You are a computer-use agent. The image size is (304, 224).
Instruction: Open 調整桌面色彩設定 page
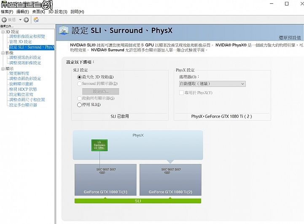pyautogui.click(x=25, y=78)
